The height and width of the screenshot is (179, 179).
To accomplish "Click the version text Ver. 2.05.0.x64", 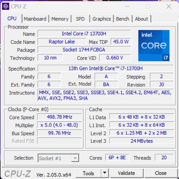I will (x=54, y=175).
